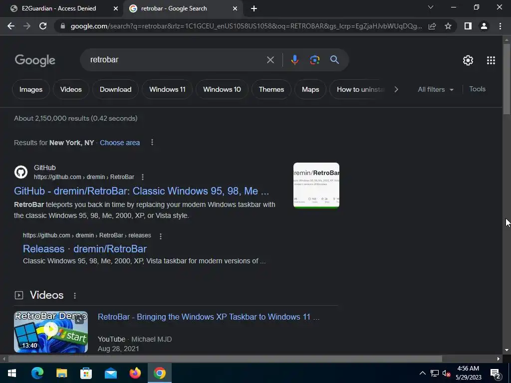The image size is (511, 383).
Task: Open GitHub - dremin/RetroBar result
Action: (141, 191)
